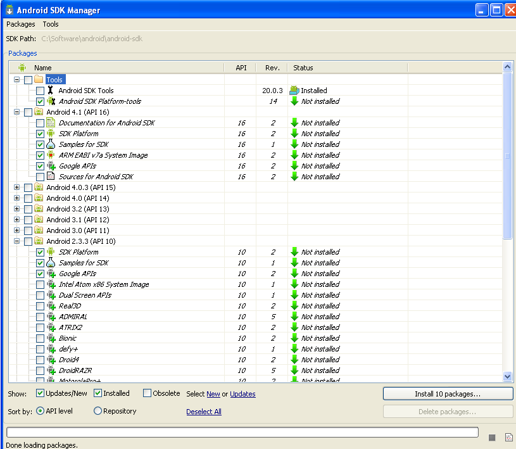Click scrollbar down arrow in package list
This screenshot has height=449, width=516.
[x=507, y=376]
